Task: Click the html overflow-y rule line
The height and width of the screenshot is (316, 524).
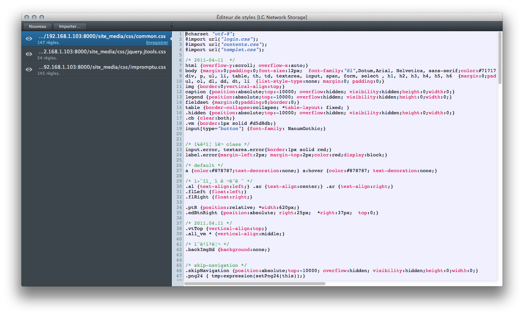Action: click(x=247, y=65)
